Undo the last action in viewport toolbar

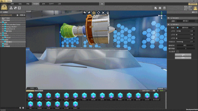pos(84,13)
